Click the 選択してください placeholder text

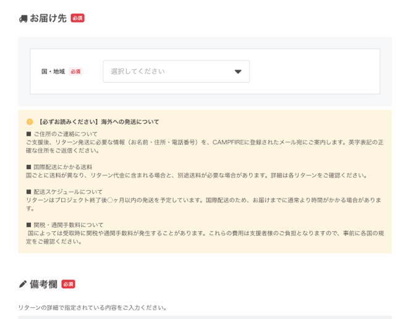[138, 72]
